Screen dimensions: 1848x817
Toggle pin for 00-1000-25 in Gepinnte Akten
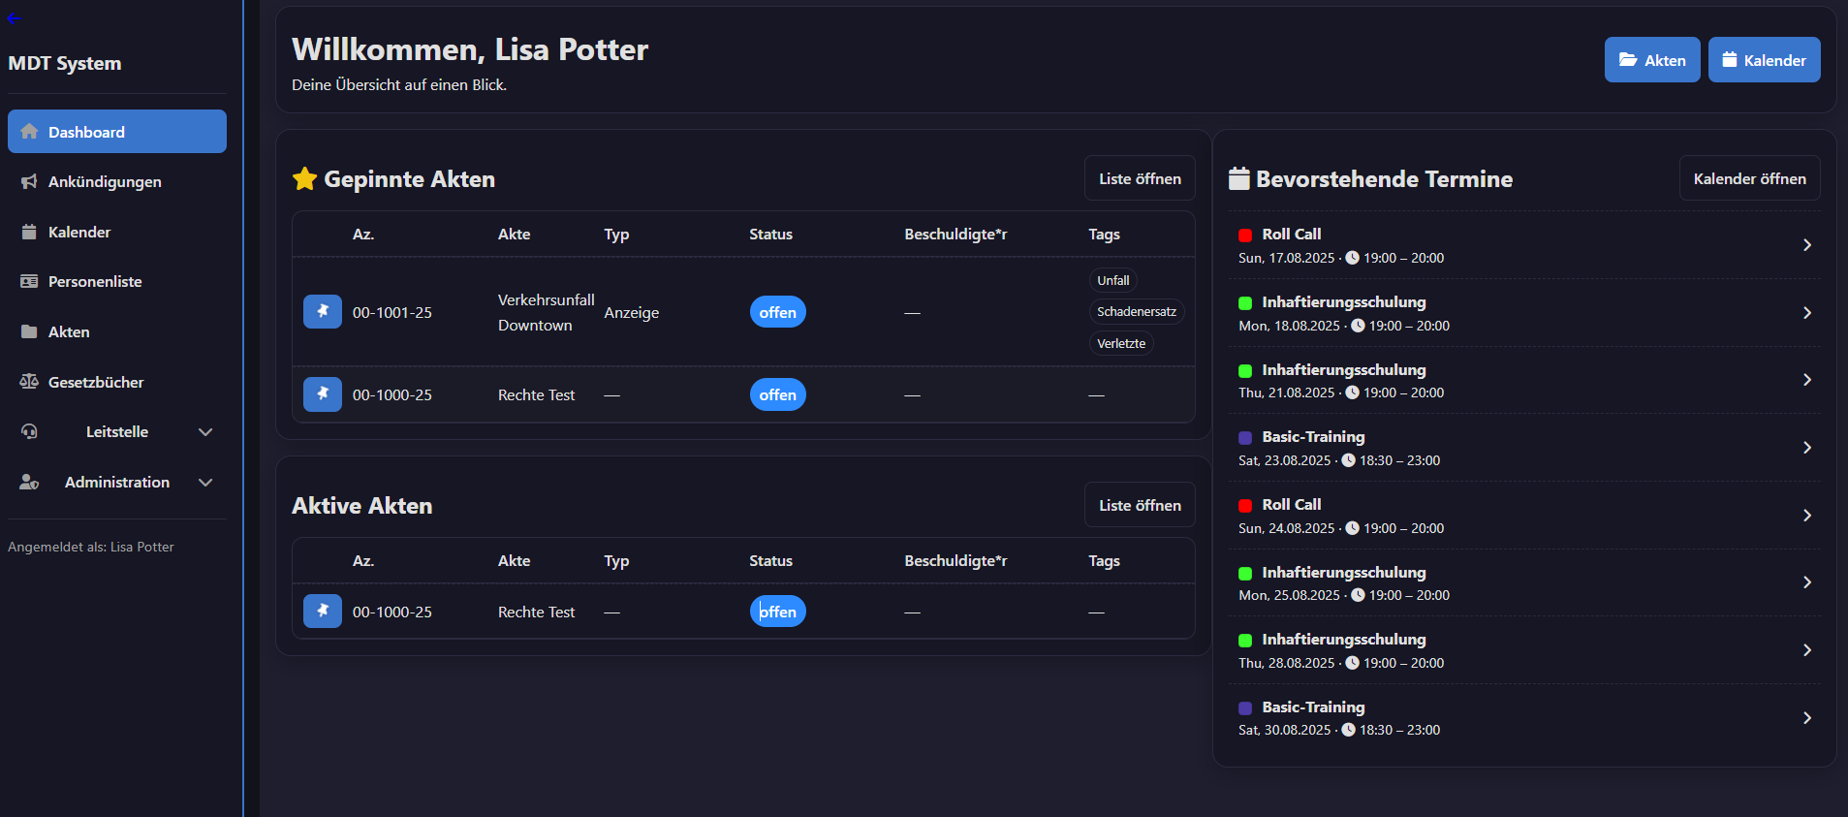pyautogui.click(x=323, y=394)
